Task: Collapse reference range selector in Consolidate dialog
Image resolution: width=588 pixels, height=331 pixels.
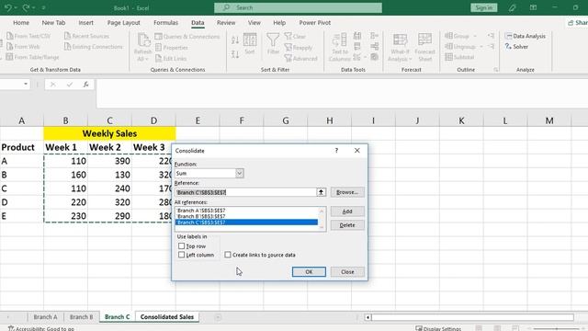Action: [321, 192]
